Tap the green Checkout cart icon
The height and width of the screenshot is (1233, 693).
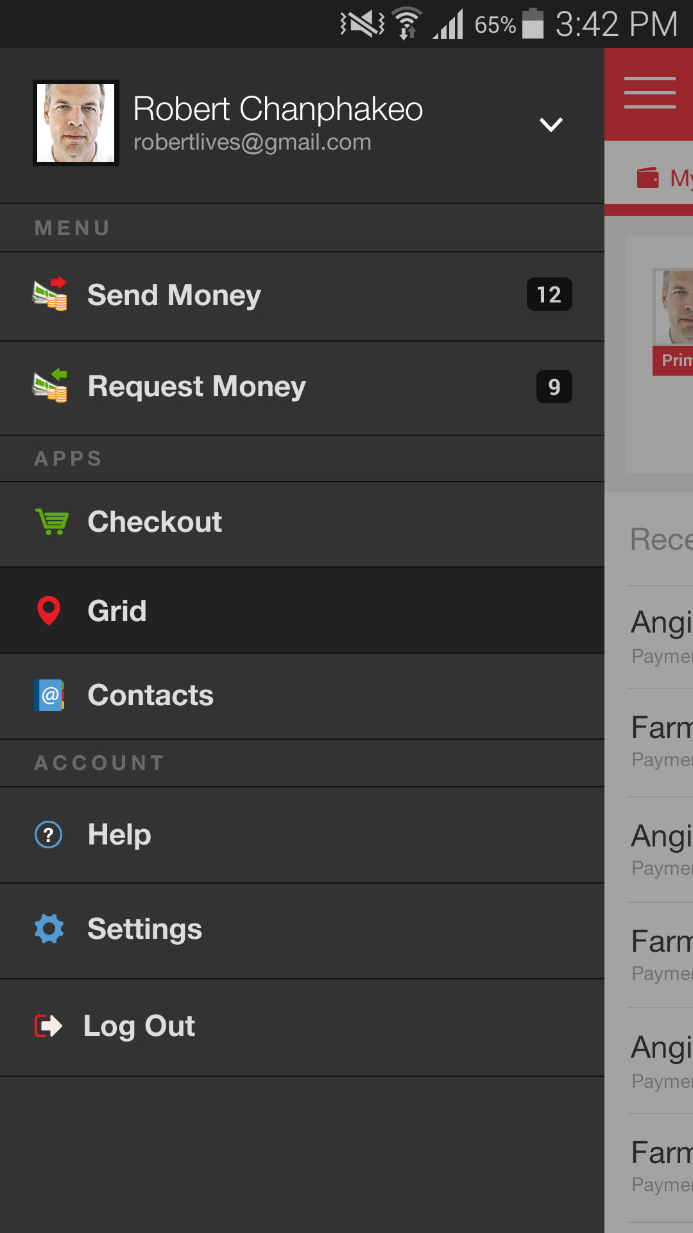coord(51,521)
